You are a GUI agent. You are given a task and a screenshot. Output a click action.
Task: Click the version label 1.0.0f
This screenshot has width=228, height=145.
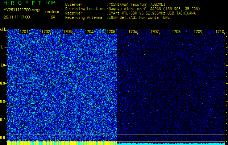(50, 3)
